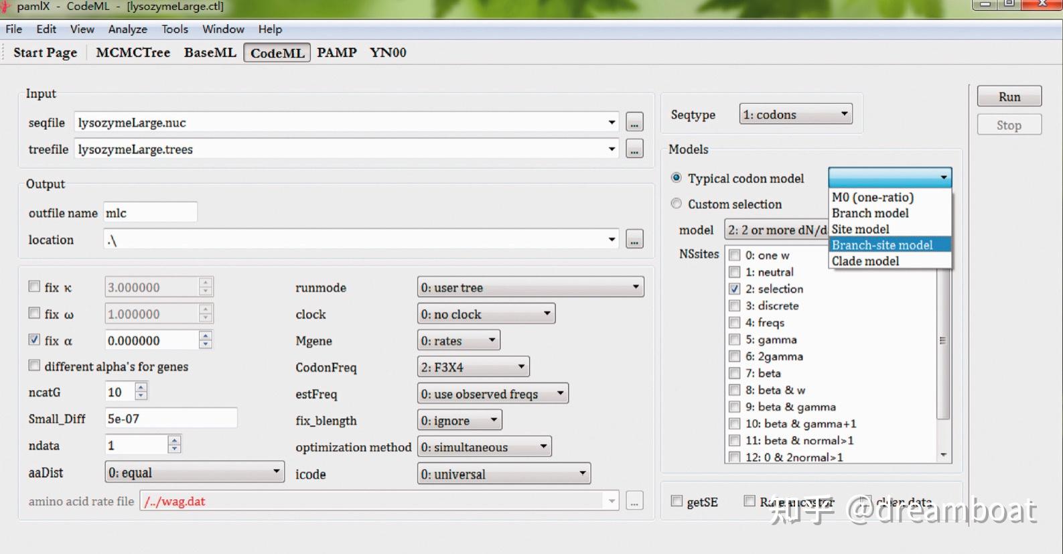This screenshot has width=1063, height=554.
Task: Choose Clade model from the model list
Action: point(890,261)
